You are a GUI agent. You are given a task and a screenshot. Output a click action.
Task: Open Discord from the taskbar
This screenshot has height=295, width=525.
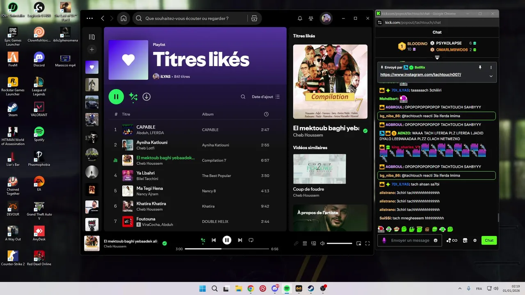click(x=275, y=288)
